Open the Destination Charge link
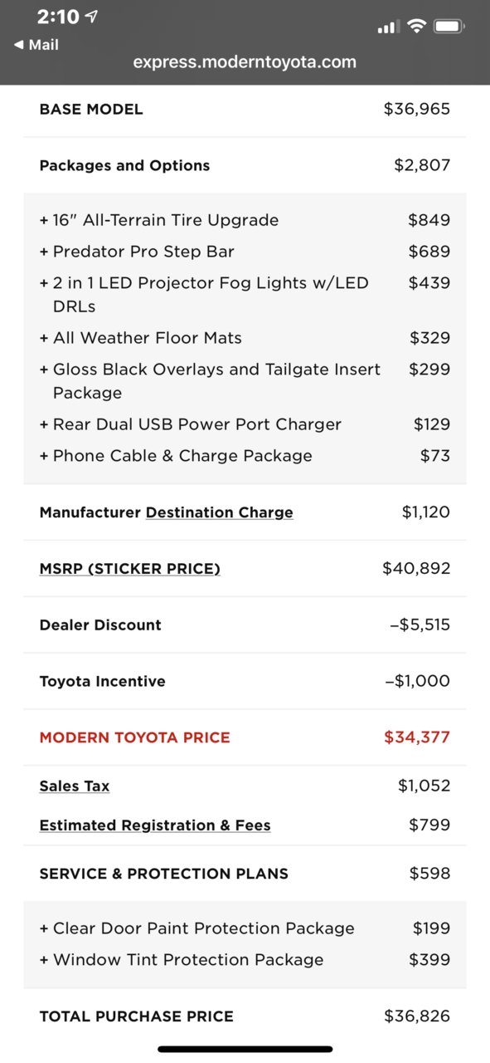The height and width of the screenshot is (1063, 490). 219,512
